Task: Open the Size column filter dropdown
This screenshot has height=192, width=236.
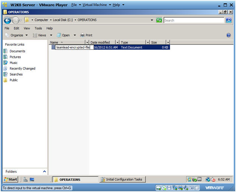Action: [168, 43]
